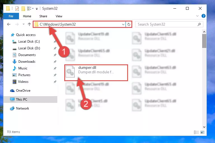The width and height of the screenshot is (215, 143).
Task: Switch to Large icons view in status bar
Action: pos(202,132)
